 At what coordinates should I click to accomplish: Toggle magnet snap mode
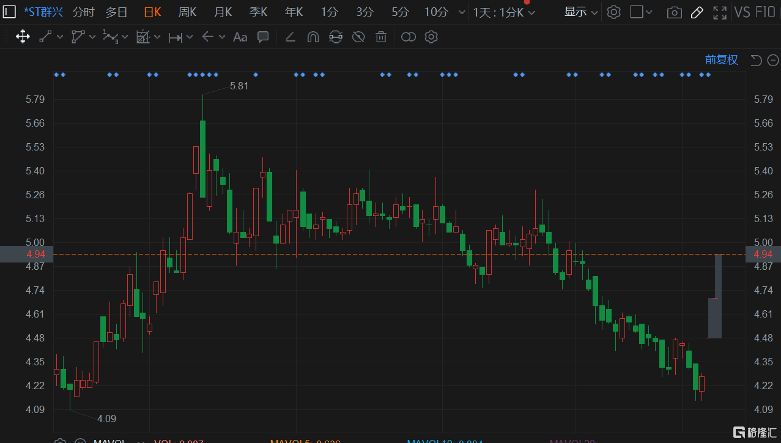(x=313, y=37)
